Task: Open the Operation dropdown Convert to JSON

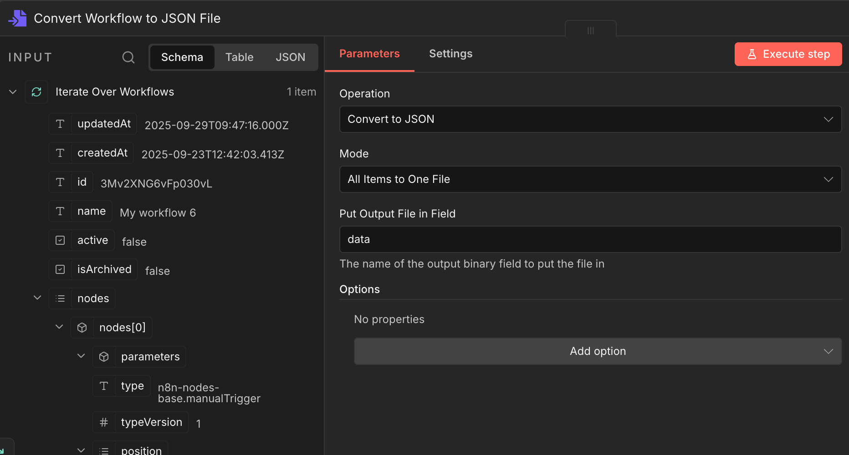Action: click(590, 119)
